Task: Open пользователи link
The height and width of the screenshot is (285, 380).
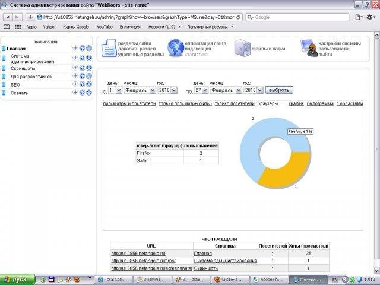Action: [334, 49]
